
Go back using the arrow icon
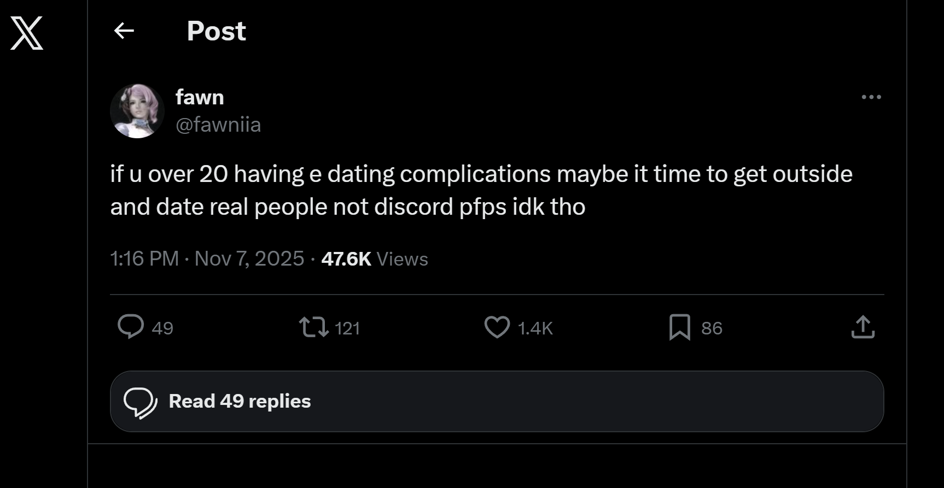point(124,31)
